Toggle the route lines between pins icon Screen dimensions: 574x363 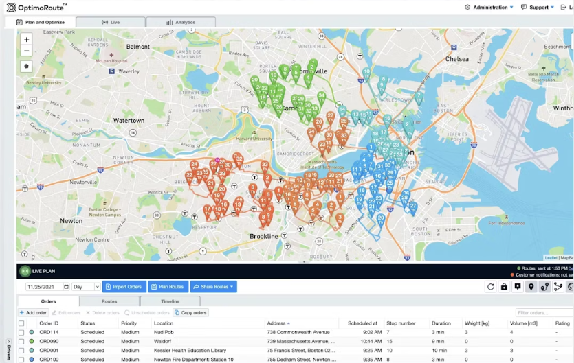(x=544, y=287)
